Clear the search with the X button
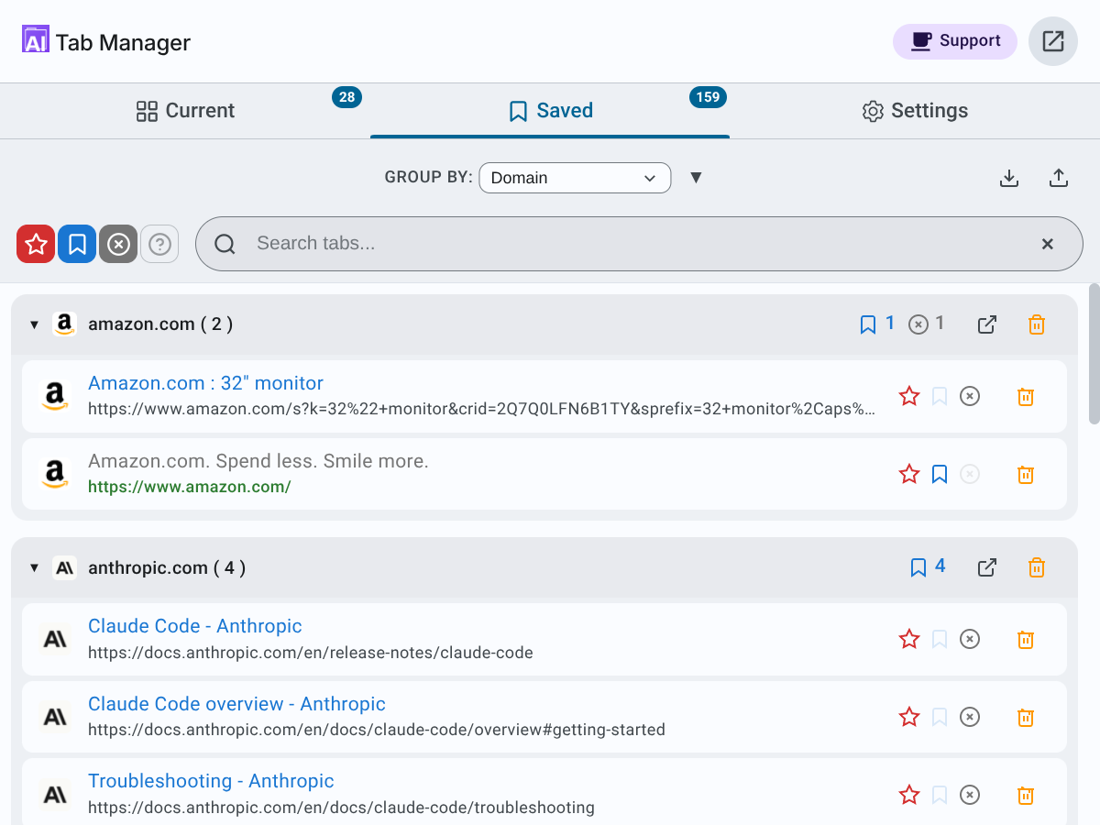 1048,244
